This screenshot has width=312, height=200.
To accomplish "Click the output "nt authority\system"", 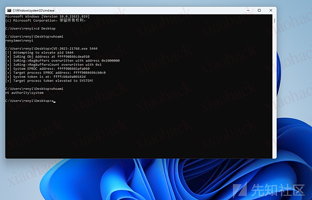I will pos(24,93).
